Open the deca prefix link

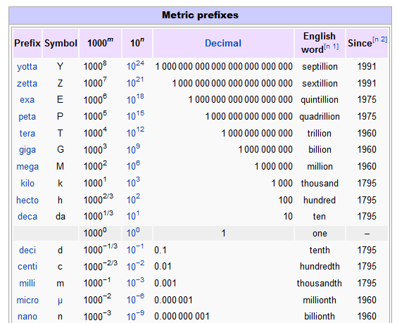(27, 217)
